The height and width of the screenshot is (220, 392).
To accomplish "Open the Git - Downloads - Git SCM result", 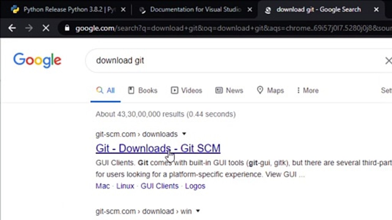I will pos(158,148).
